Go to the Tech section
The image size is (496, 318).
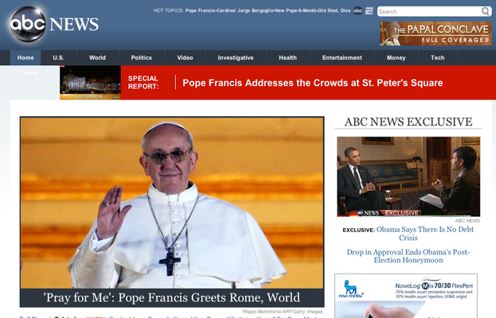click(x=437, y=58)
